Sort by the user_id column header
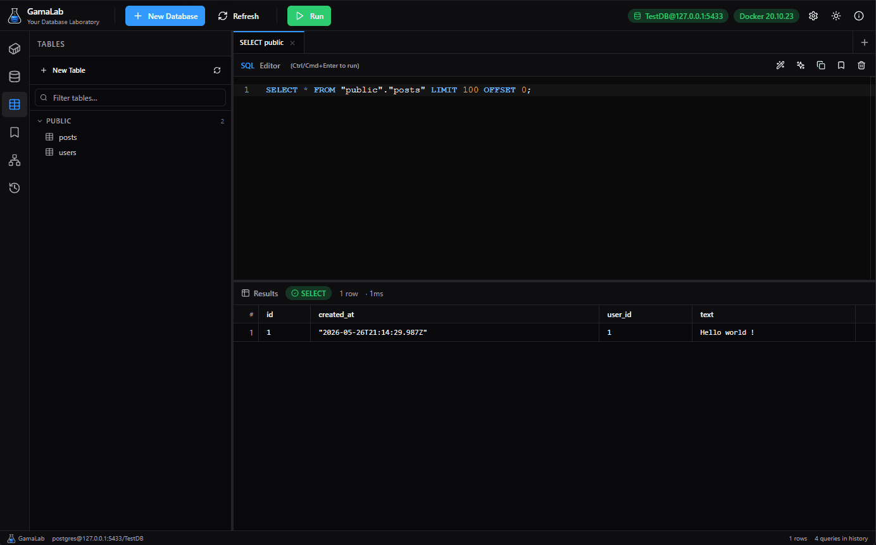The image size is (876, 545). [x=646, y=315]
